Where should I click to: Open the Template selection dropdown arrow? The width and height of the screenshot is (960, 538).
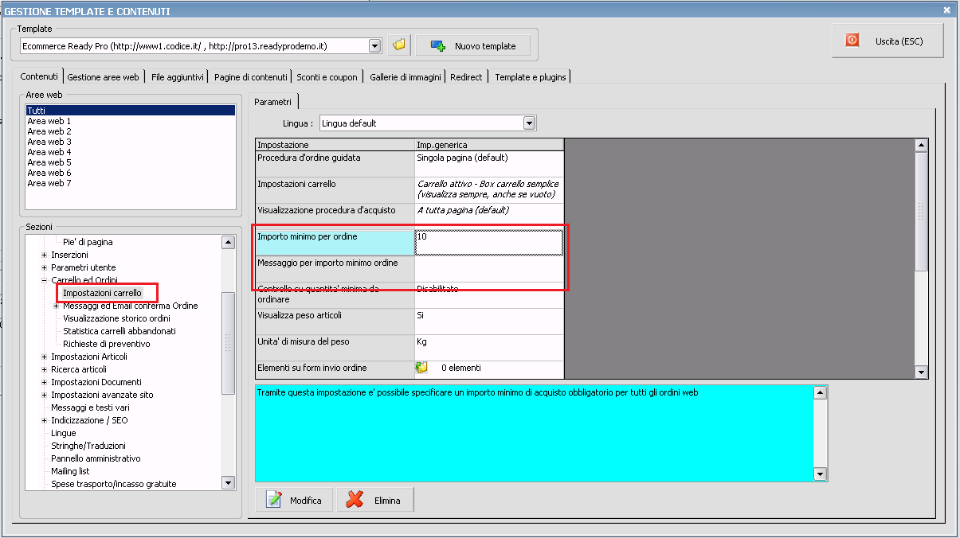(x=375, y=46)
